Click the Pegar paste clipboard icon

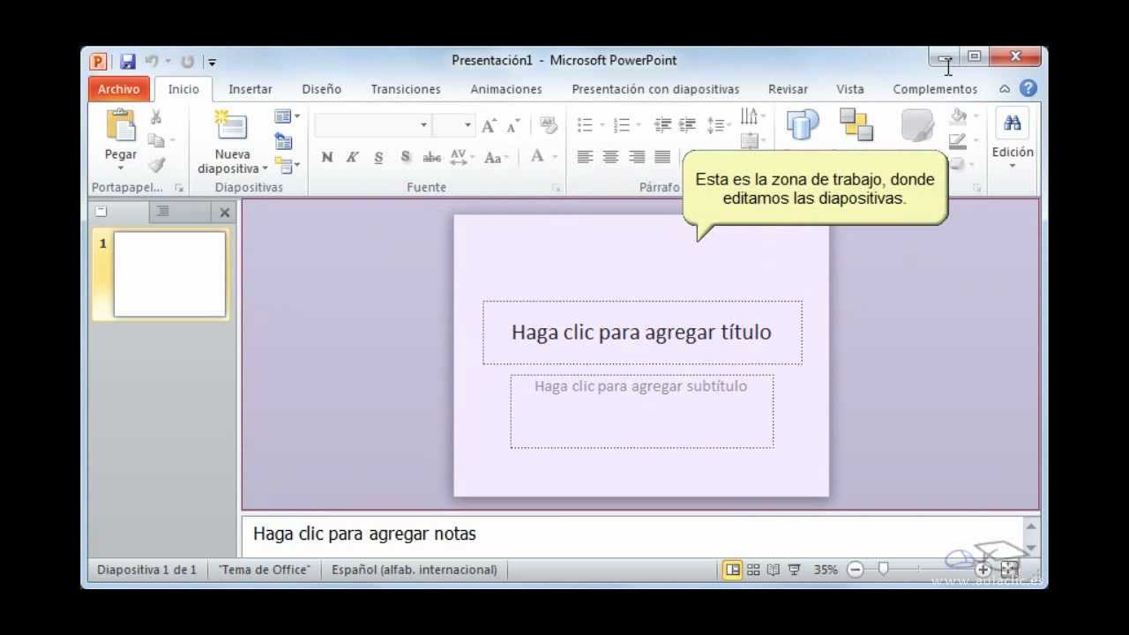pos(121,124)
